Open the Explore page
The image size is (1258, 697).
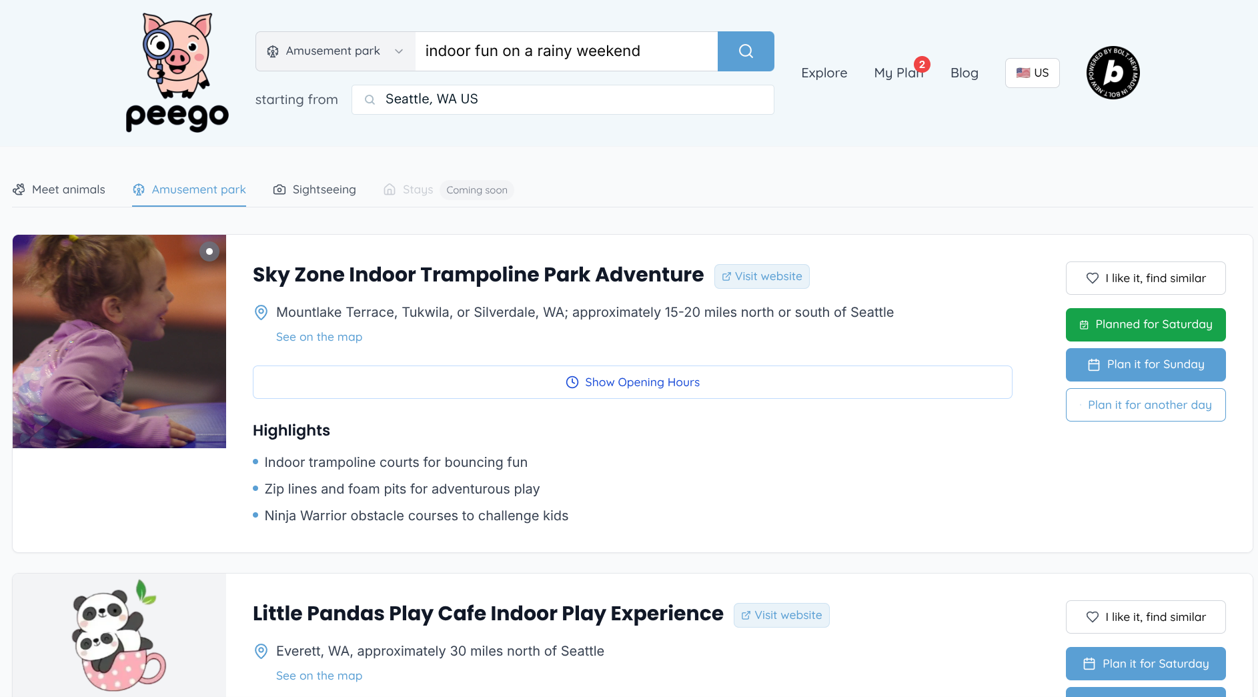pyautogui.click(x=824, y=73)
